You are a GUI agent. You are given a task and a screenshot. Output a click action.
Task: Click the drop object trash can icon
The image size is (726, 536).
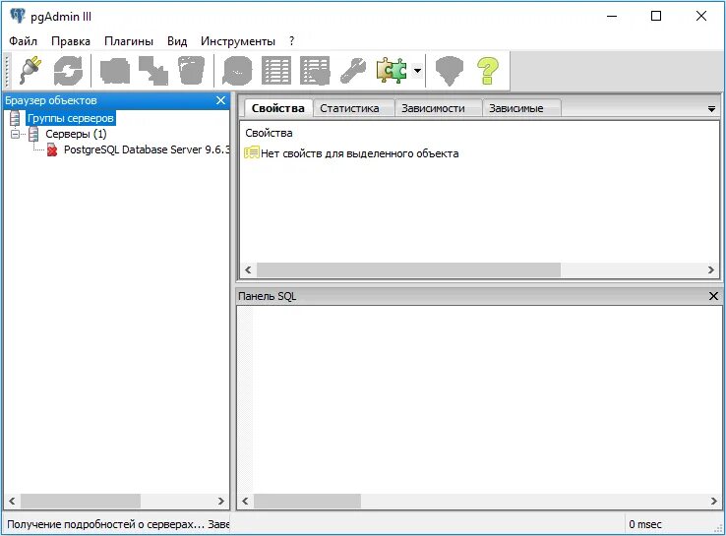[191, 71]
